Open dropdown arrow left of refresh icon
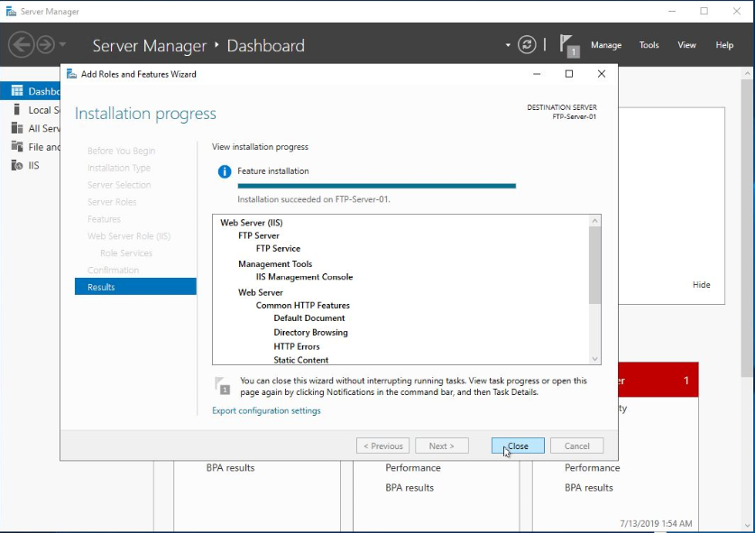This screenshot has width=755, height=533. coord(508,45)
